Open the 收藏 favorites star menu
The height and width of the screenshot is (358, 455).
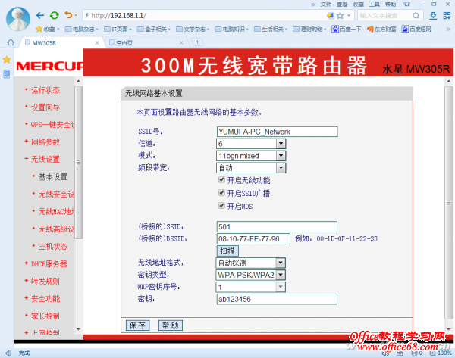pos(47,30)
